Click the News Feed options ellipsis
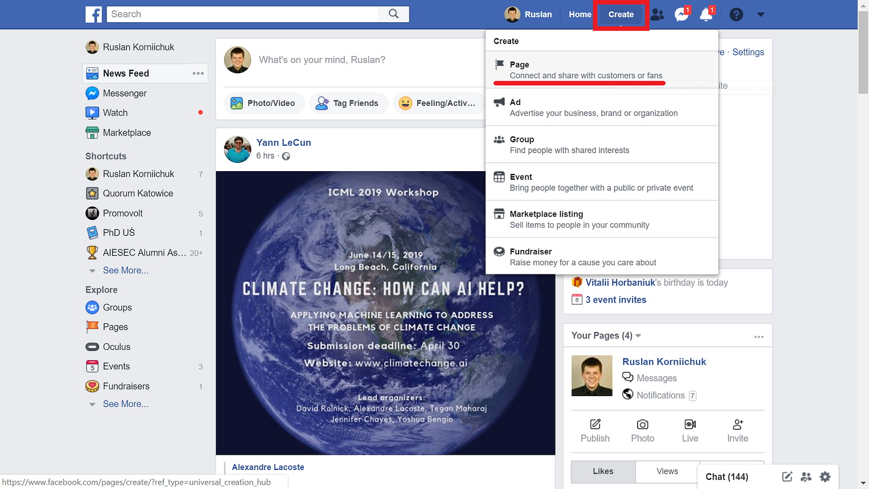 [198, 73]
